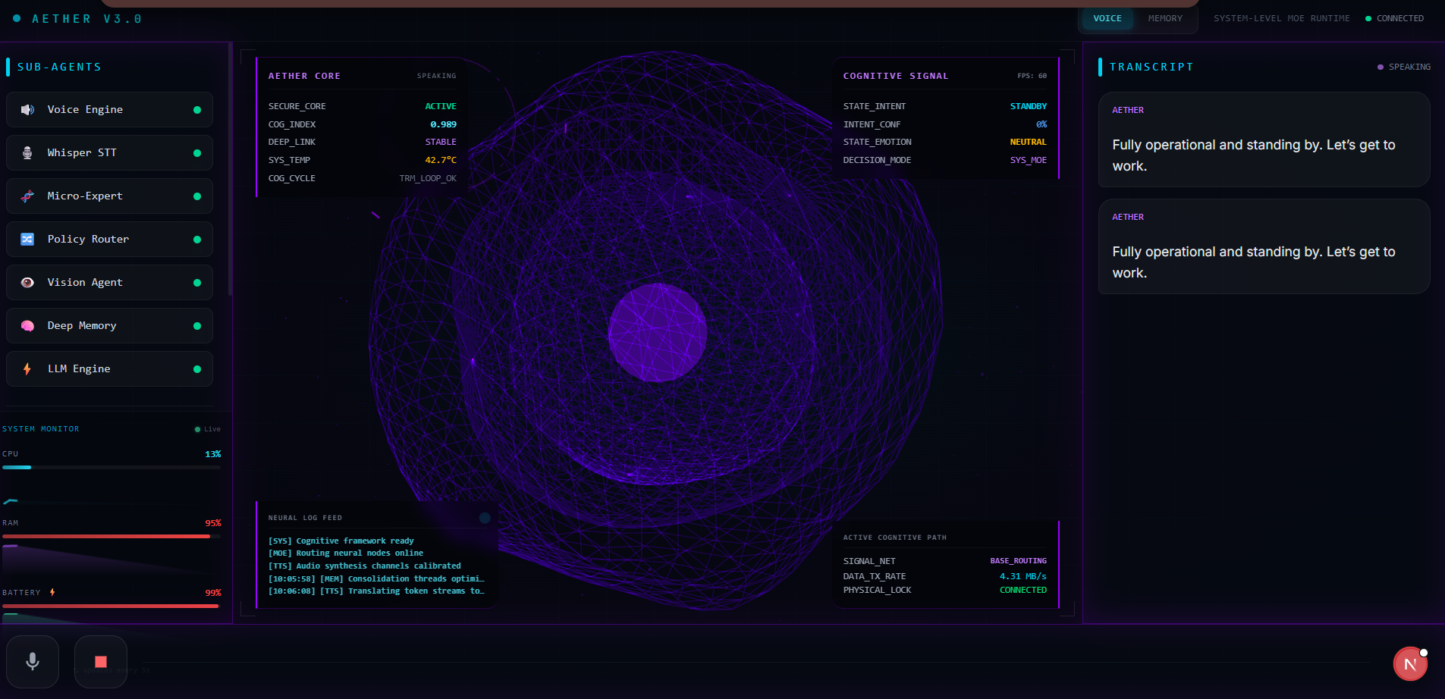
Task: Click the LLM Engine lightning icon
Action: [x=27, y=369]
